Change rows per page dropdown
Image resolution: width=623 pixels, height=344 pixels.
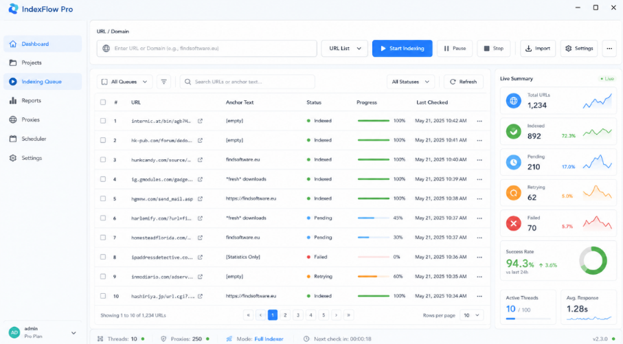tap(472, 315)
